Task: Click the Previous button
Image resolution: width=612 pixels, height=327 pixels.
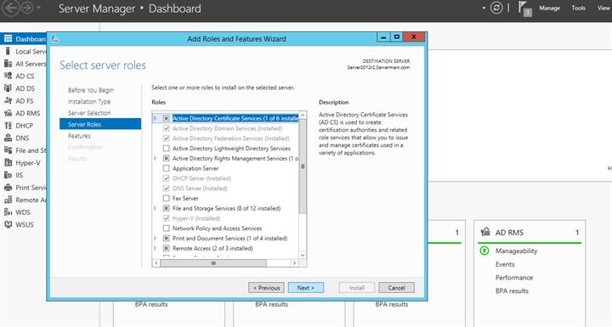Action: coord(266,288)
